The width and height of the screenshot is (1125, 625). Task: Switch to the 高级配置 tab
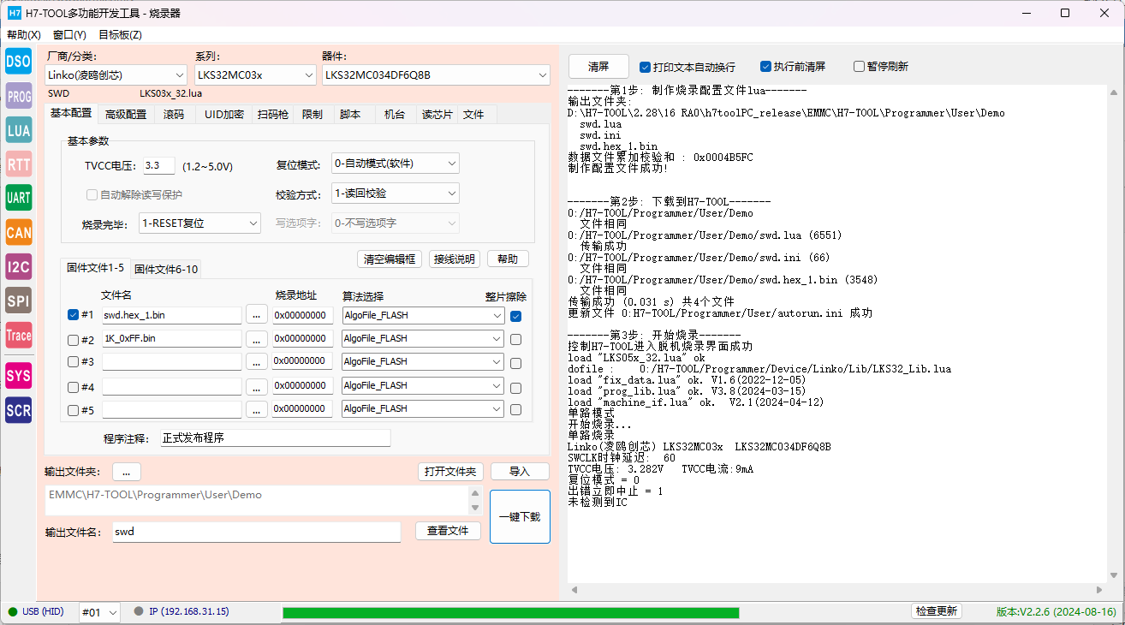125,114
